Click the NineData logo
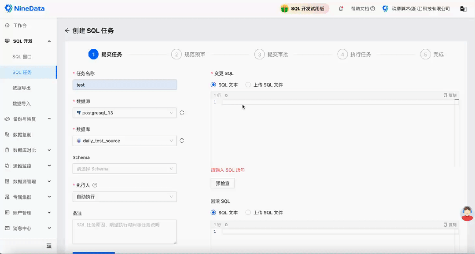Screen dimensions: 475x254 [25, 8]
